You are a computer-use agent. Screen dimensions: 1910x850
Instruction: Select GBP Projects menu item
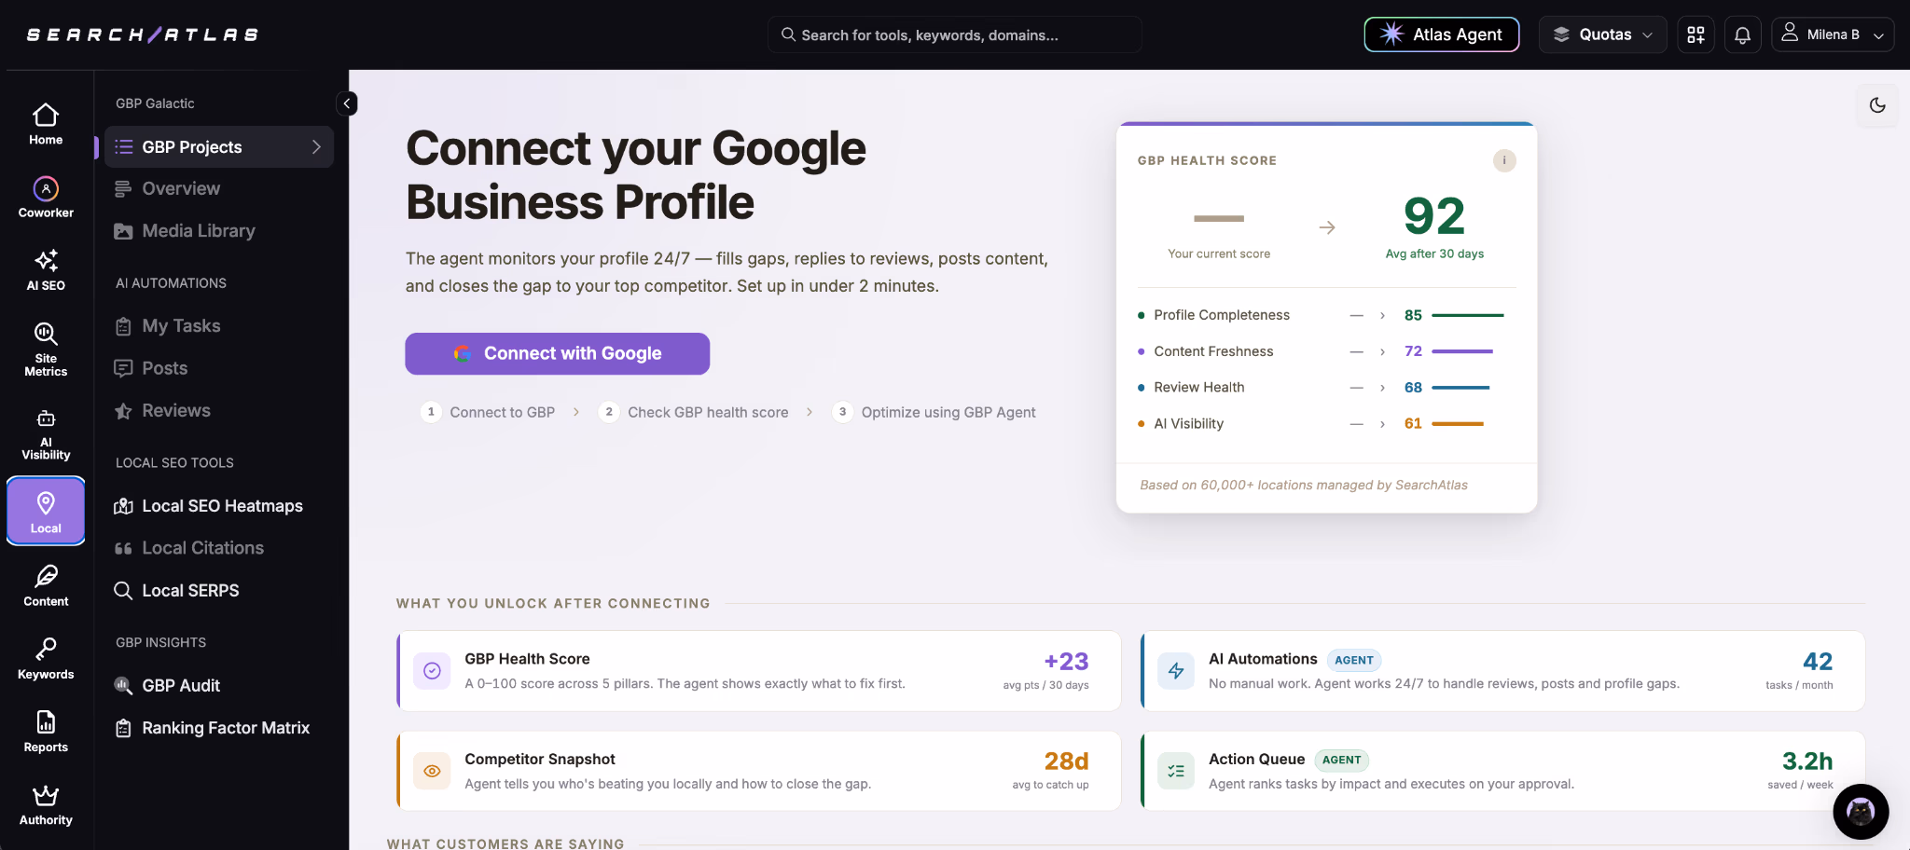coord(219,147)
